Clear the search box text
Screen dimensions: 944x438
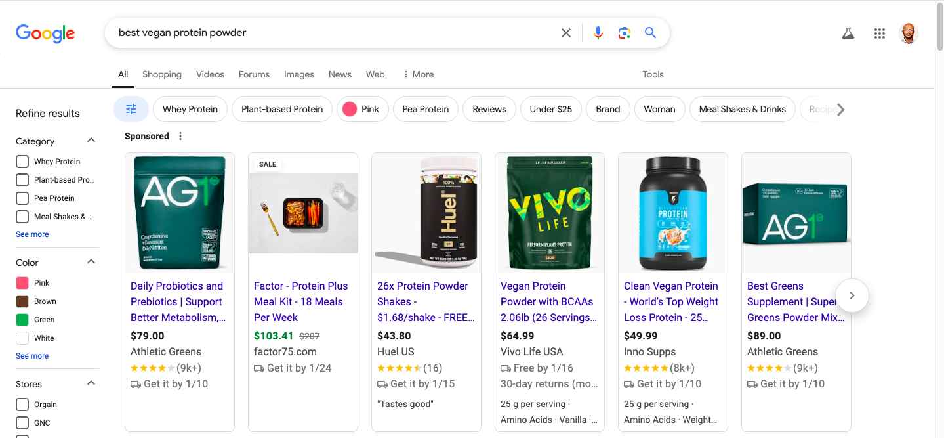[x=565, y=33]
